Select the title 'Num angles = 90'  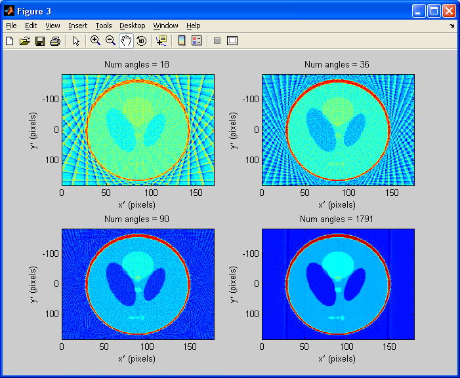[136, 219]
